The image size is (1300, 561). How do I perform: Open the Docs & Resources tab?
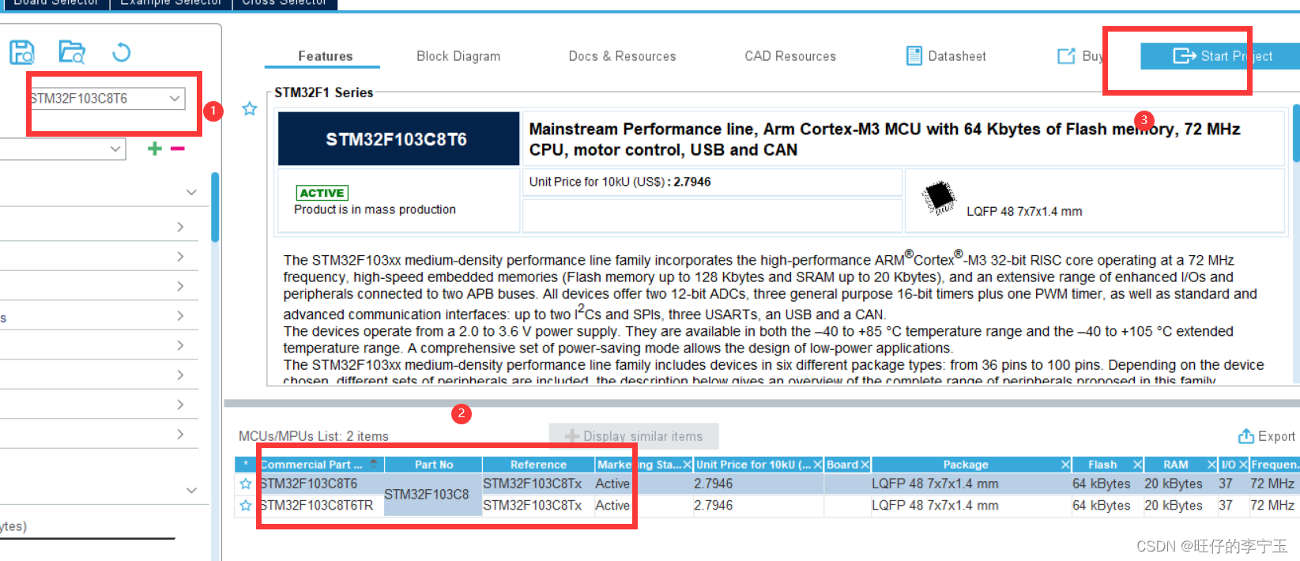pyautogui.click(x=622, y=56)
